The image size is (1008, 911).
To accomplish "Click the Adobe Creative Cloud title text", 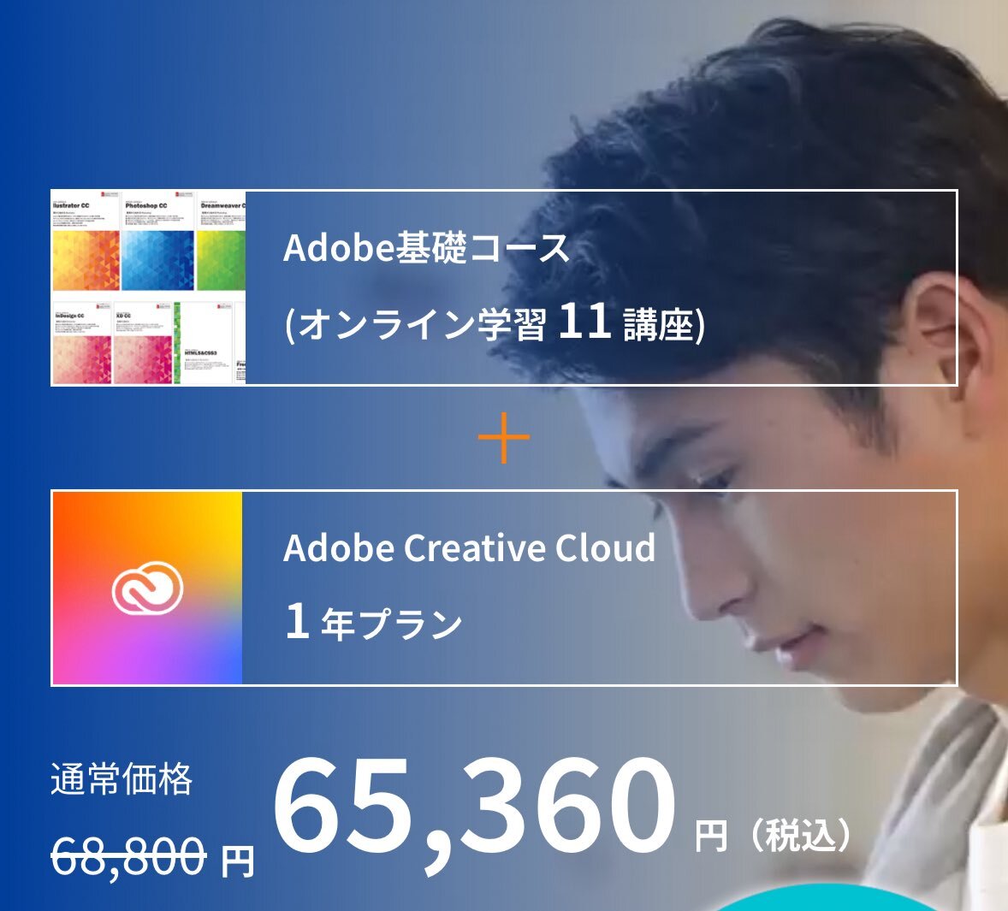I will (469, 548).
